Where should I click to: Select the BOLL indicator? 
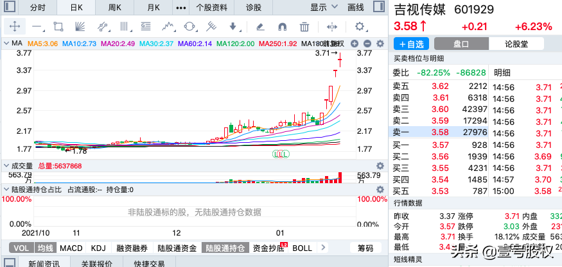click(x=302, y=248)
